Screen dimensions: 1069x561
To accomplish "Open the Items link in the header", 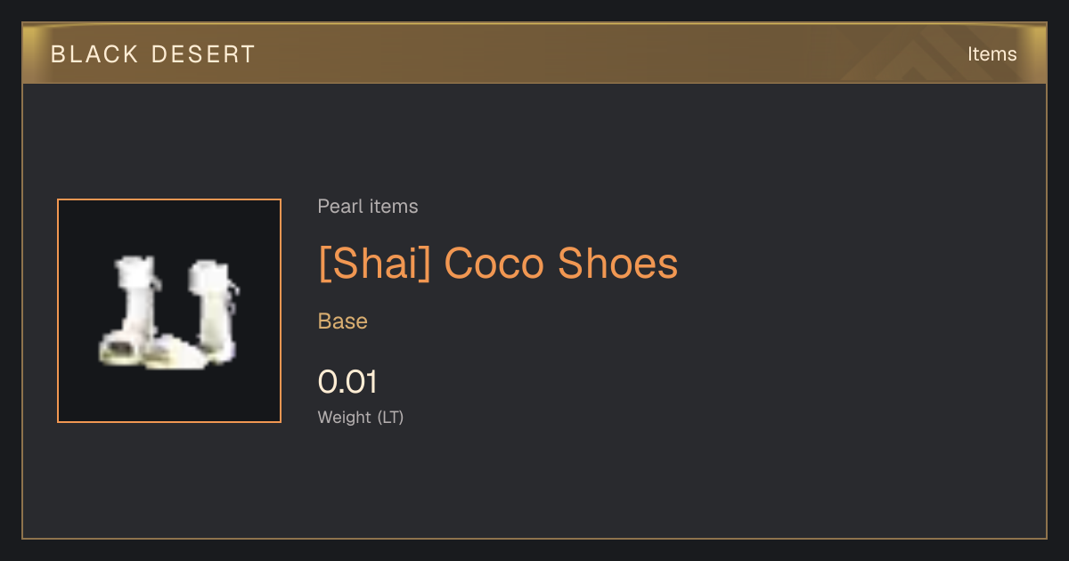I will [991, 54].
